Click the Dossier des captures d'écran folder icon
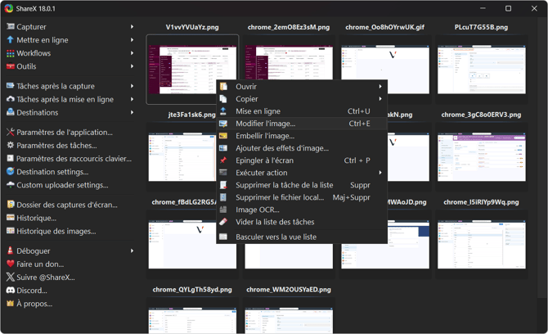 pos(11,205)
